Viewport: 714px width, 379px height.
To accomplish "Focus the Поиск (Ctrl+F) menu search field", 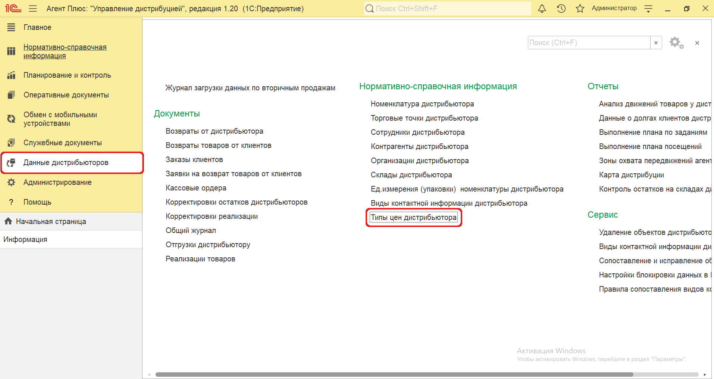I will coord(589,43).
